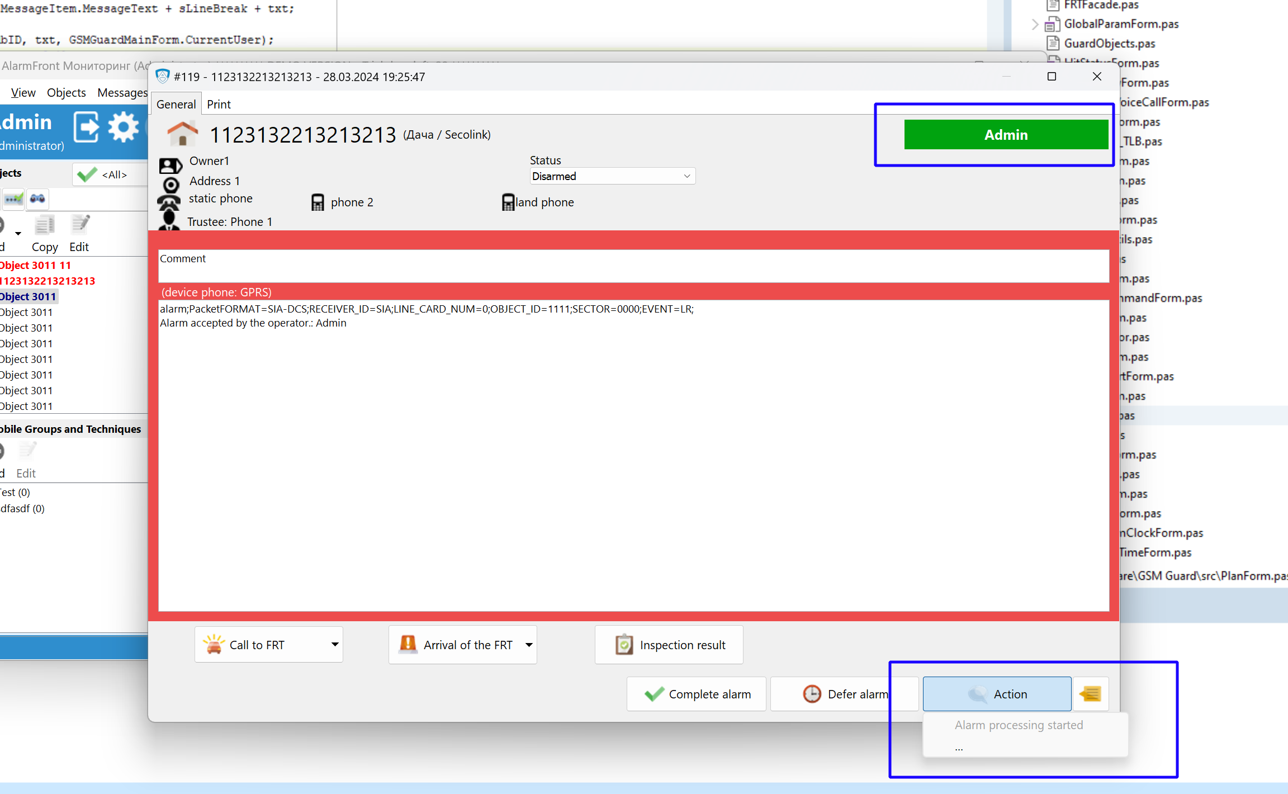Image resolution: width=1288 pixels, height=794 pixels.
Task: Toggle the <All> checkmark filter
Action: pos(87,175)
